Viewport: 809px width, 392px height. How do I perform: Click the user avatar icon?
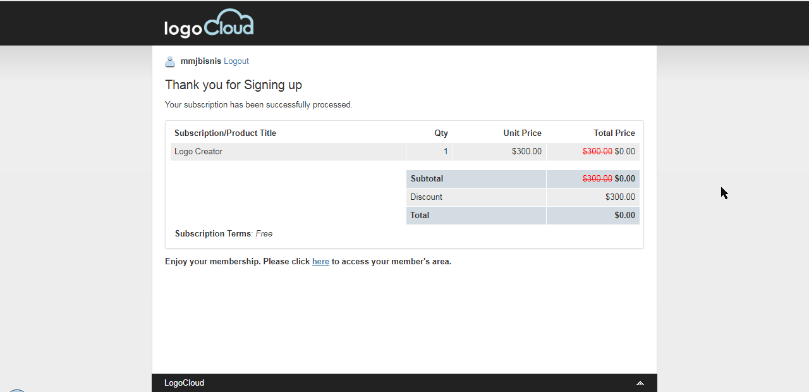(170, 61)
